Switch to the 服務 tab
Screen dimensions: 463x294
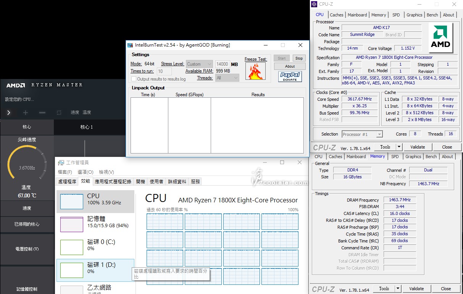[x=195, y=182]
